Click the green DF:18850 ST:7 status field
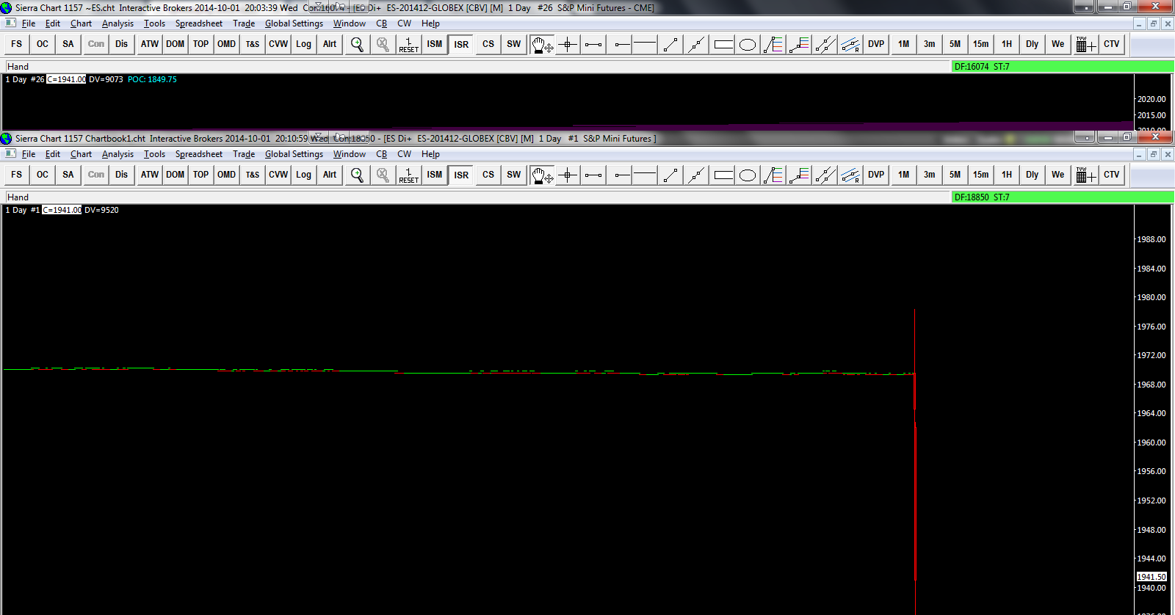Viewport: 1175px width, 615px height. (x=1062, y=197)
